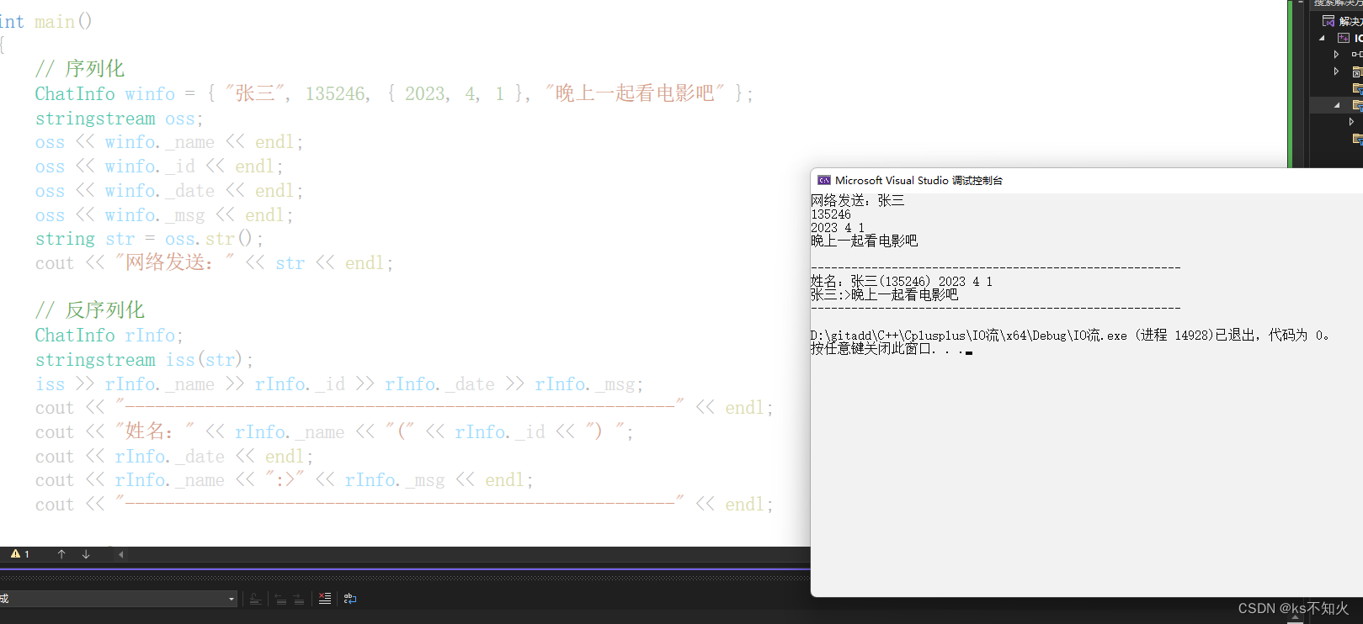Viewport: 1363px width, 624px height.
Task: Click console line '张三:>晚上一起看电影吧'
Action: point(884,295)
